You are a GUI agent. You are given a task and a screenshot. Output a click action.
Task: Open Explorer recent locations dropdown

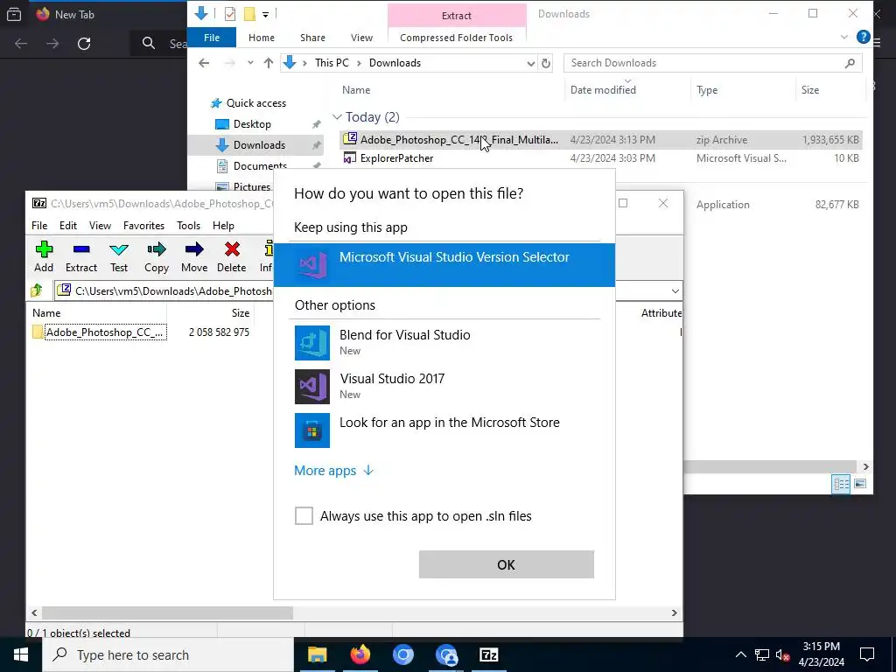[250, 63]
